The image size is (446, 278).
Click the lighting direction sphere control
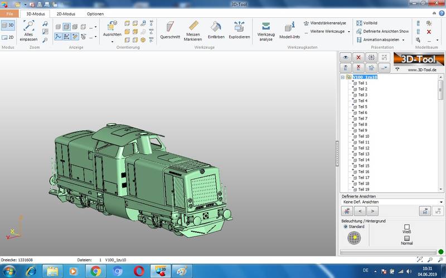[354, 238]
